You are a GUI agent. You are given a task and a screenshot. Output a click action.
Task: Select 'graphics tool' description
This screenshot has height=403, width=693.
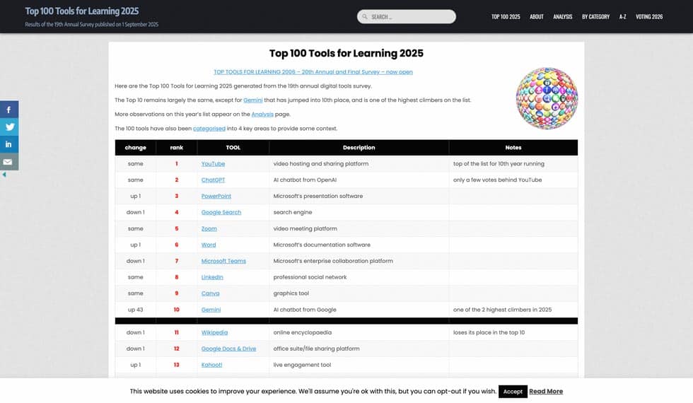(x=291, y=293)
